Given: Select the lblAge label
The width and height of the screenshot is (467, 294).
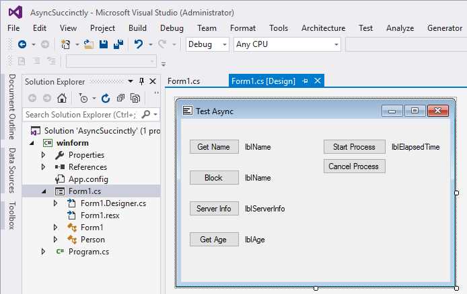Looking at the screenshot, I should tap(254, 240).
